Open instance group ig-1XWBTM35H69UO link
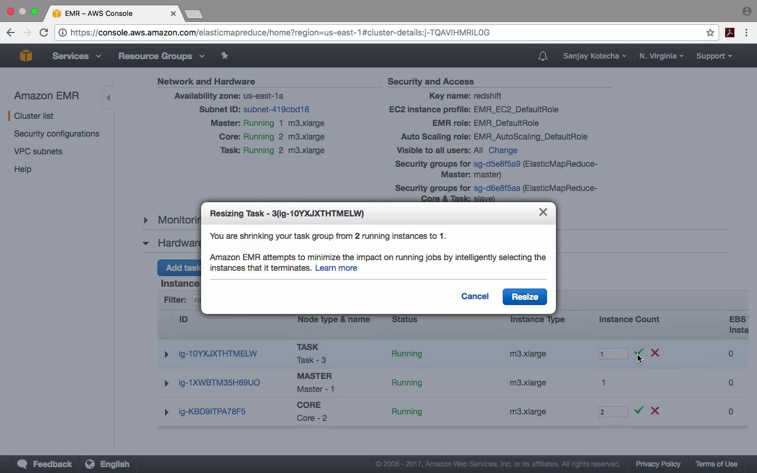Screen dimensions: 757x473 pyautogui.click(x=219, y=383)
